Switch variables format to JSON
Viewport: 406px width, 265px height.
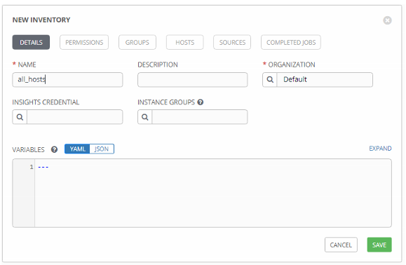102,149
